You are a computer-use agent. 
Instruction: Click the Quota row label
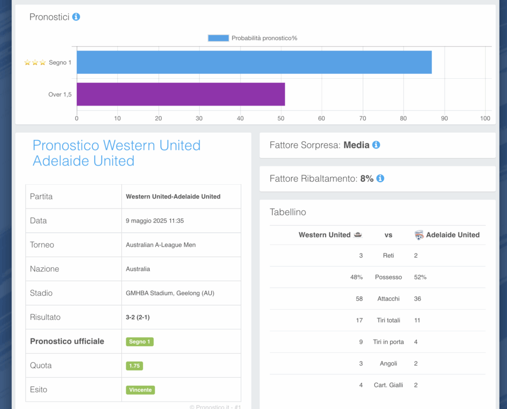point(41,365)
